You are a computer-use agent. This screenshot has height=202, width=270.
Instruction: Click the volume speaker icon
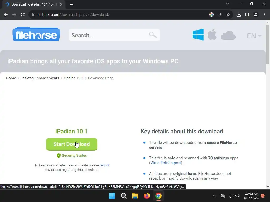[x=237, y=196]
